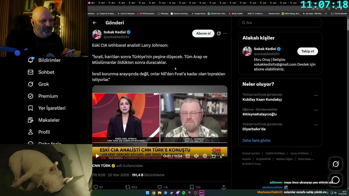Image resolution: width=349 pixels, height=196 pixels.
Task: Click the share icon under the post
Action: 224,187
